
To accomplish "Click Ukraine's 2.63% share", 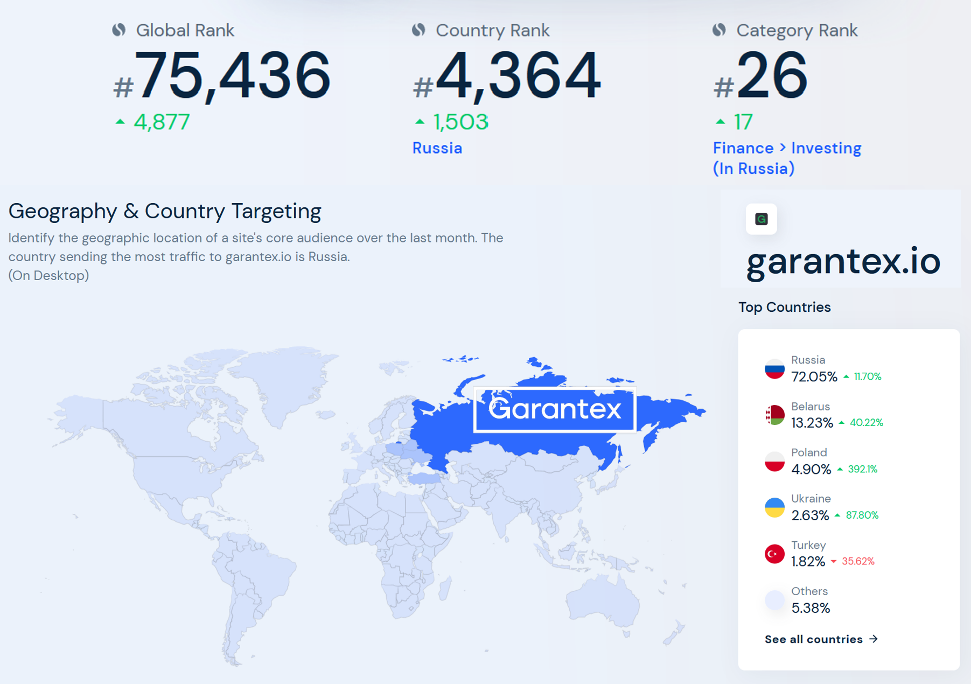I will click(x=810, y=515).
